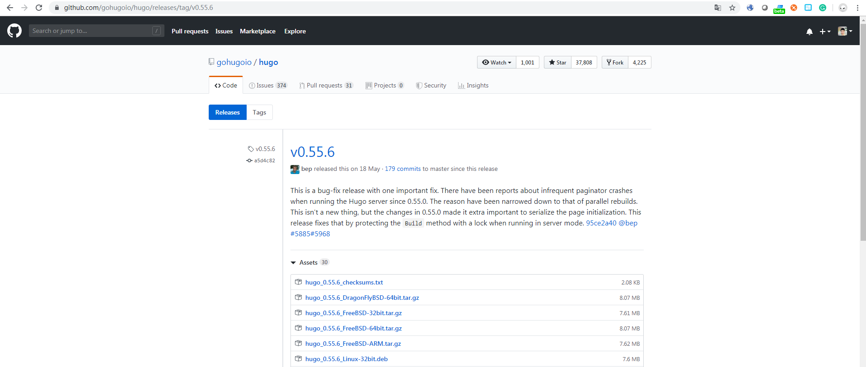Screen dimensions: 866x367
Task: Switch to repository Pull requests tab
Action: click(326, 85)
